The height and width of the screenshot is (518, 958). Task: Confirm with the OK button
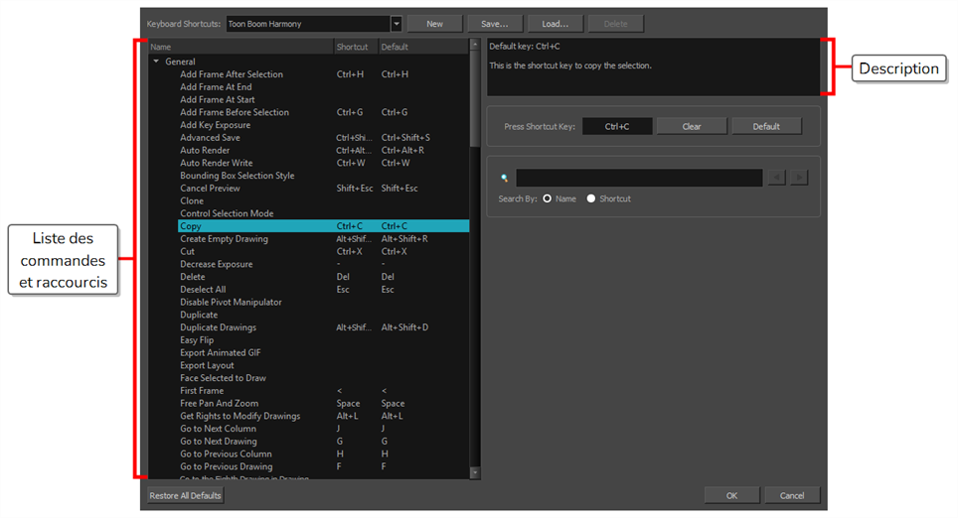(x=732, y=495)
